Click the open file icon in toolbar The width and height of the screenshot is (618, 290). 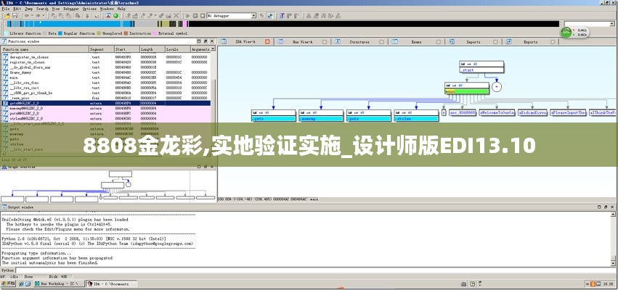[x=5, y=15]
